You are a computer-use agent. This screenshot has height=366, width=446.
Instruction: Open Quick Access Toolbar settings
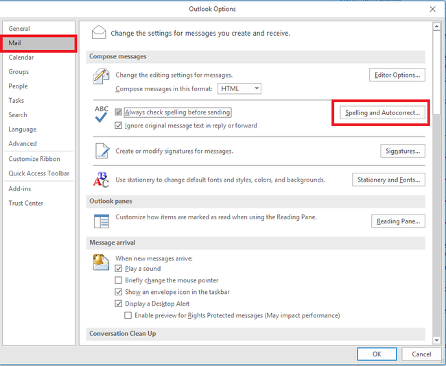click(38, 173)
